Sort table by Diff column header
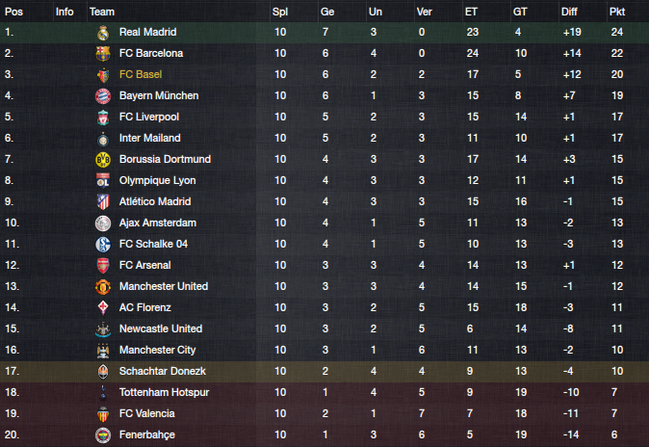This screenshot has height=447, width=649. click(x=569, y=12)
